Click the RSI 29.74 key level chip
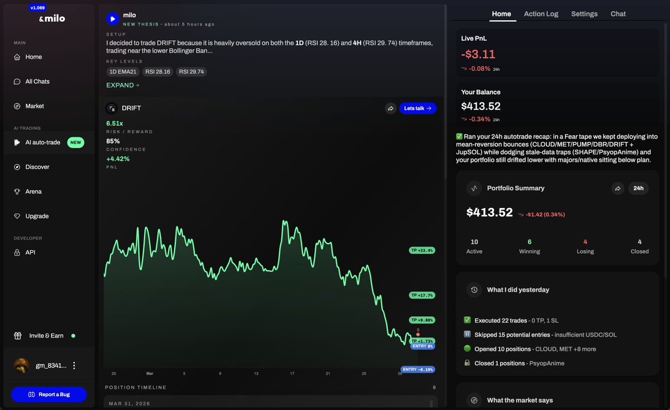Screen dimensions: 670x410 (x=192, y=71)
